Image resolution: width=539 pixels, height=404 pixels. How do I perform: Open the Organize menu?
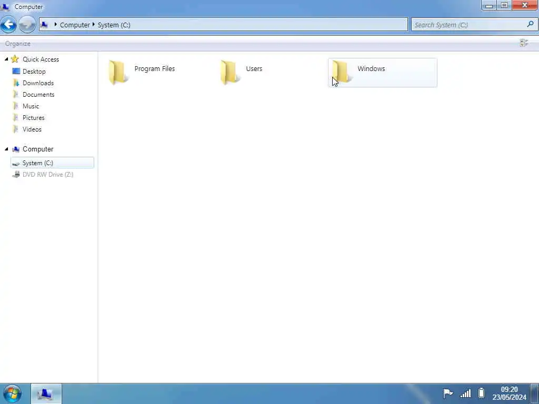click(x=18, y=44)
